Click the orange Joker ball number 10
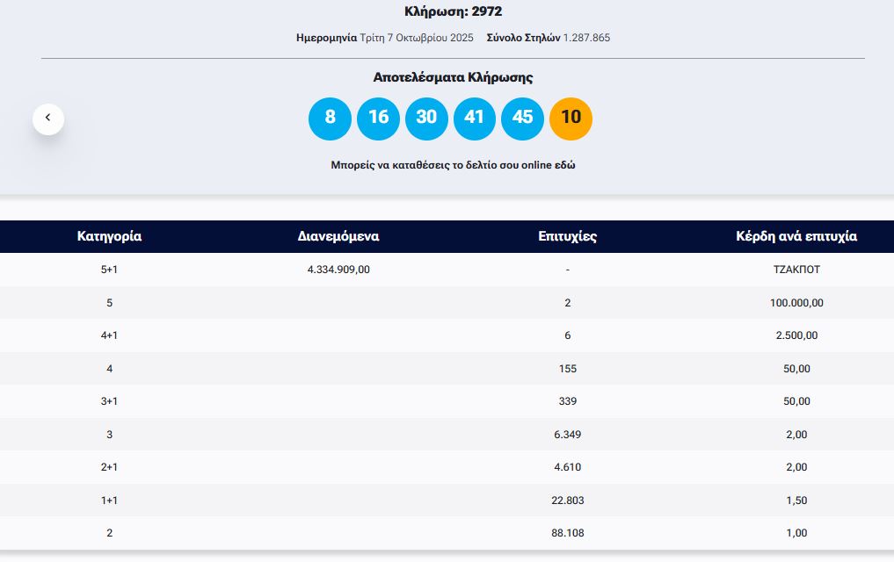This screenshot has width=894, height=562. (571, 118)
